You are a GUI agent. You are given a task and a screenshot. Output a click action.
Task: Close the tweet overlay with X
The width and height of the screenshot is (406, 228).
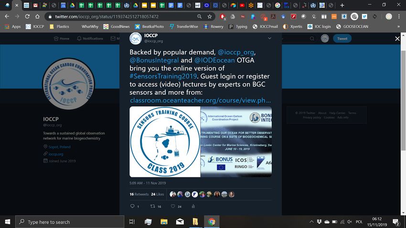[397, 39]
